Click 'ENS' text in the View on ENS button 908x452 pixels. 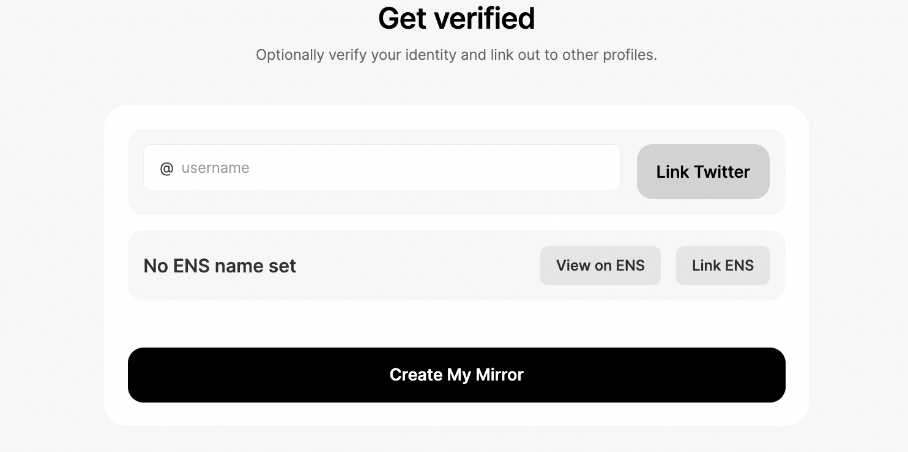click(x=630, y=266)
